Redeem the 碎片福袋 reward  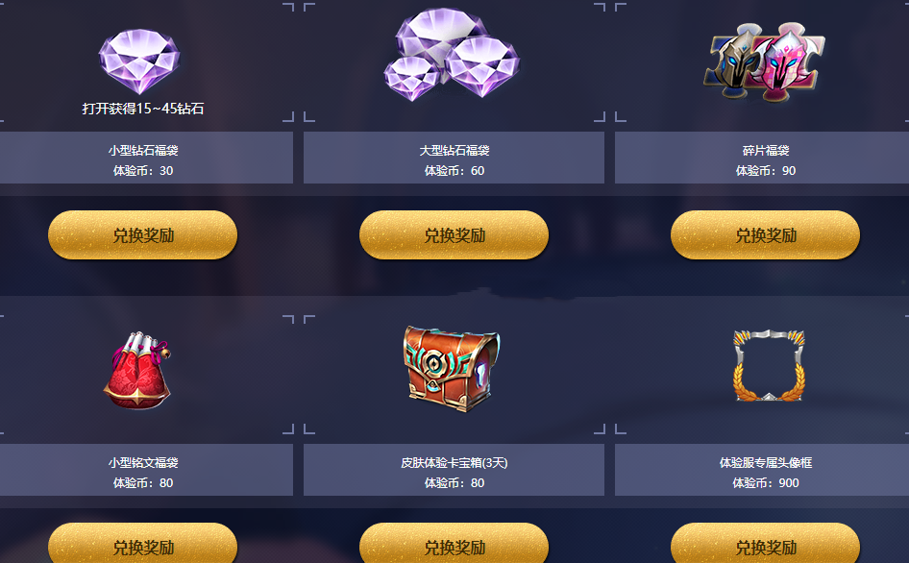pyautogui.click(x=765, y=234)
